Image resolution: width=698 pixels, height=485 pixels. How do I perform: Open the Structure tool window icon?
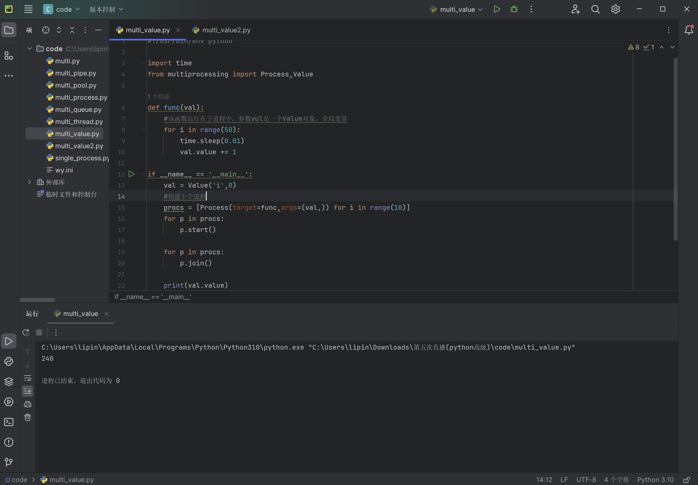[x=9, y=56]
